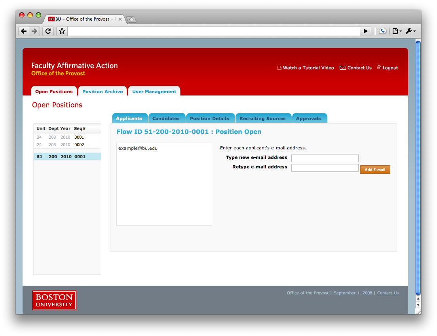The height and width of the screenshot is (336, 437).
Task: Select position row 24 203 2010 0002
Action: click(x=67, y=145)
